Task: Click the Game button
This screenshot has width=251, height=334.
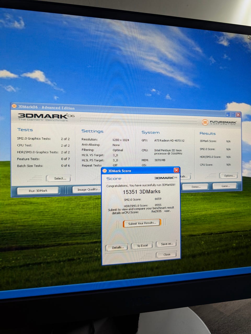Action: [225, 186]
